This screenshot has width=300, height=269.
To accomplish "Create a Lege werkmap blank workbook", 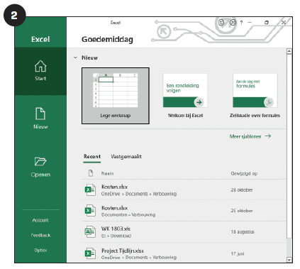I will [116, 96].
